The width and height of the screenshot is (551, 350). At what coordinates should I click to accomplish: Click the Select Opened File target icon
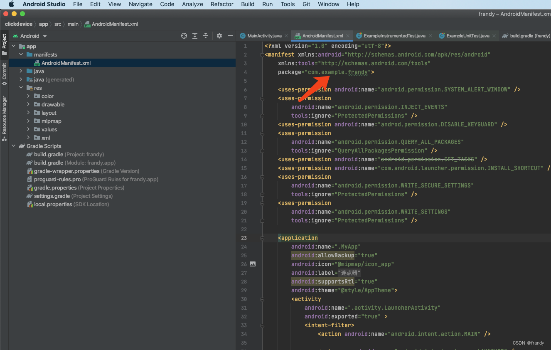coord(184,36)
